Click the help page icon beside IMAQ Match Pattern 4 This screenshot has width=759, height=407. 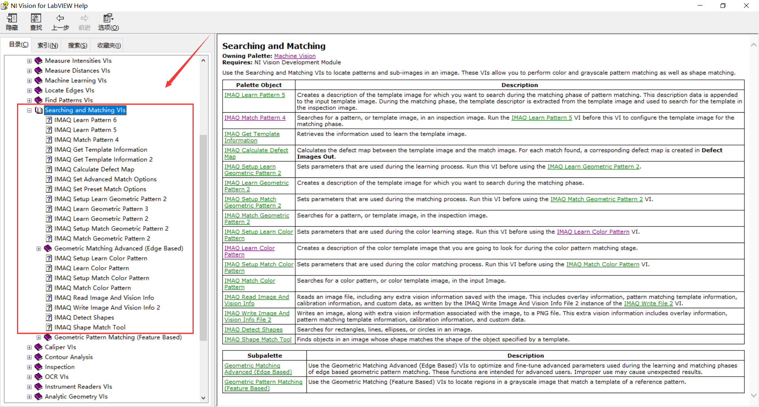point(49,140)
